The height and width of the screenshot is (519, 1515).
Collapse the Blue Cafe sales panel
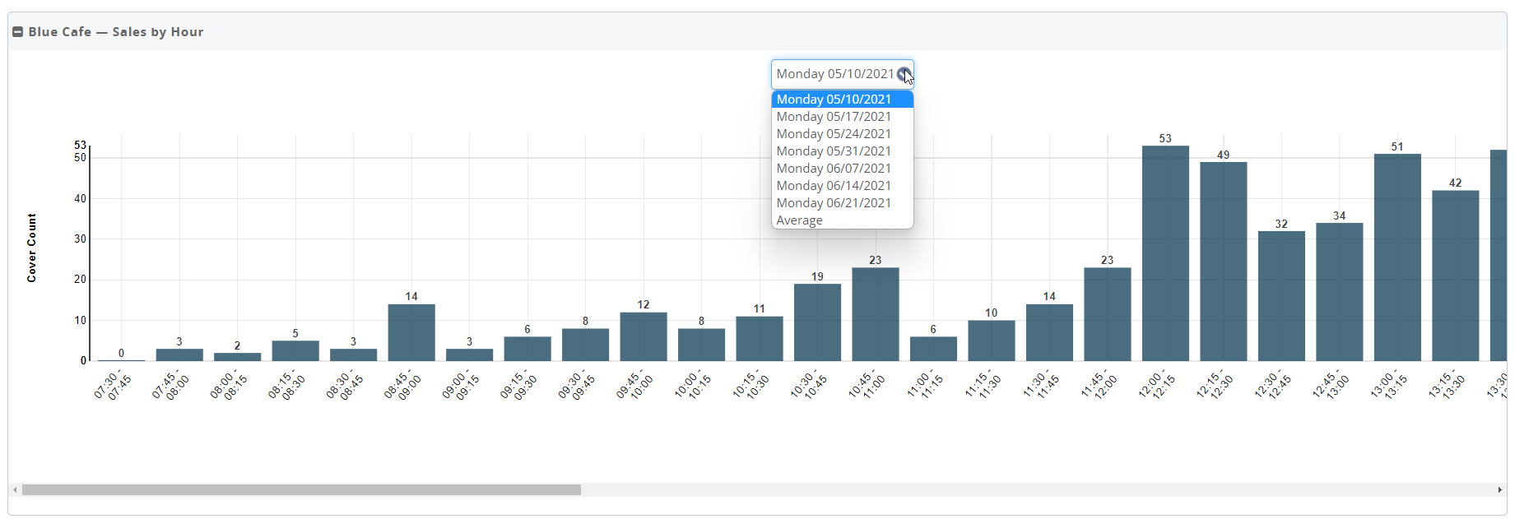coord(17,32)
